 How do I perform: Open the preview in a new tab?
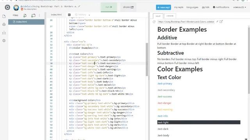[x=221, y=22]
